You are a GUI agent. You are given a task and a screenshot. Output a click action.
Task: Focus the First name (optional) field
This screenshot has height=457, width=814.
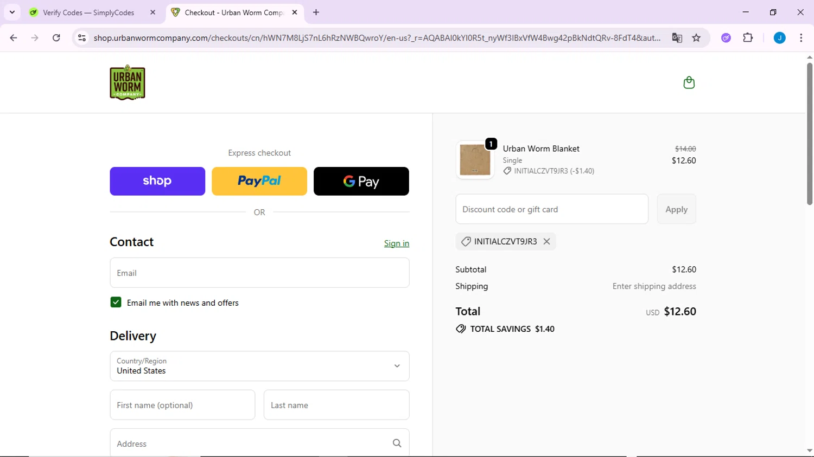(182, 405)
